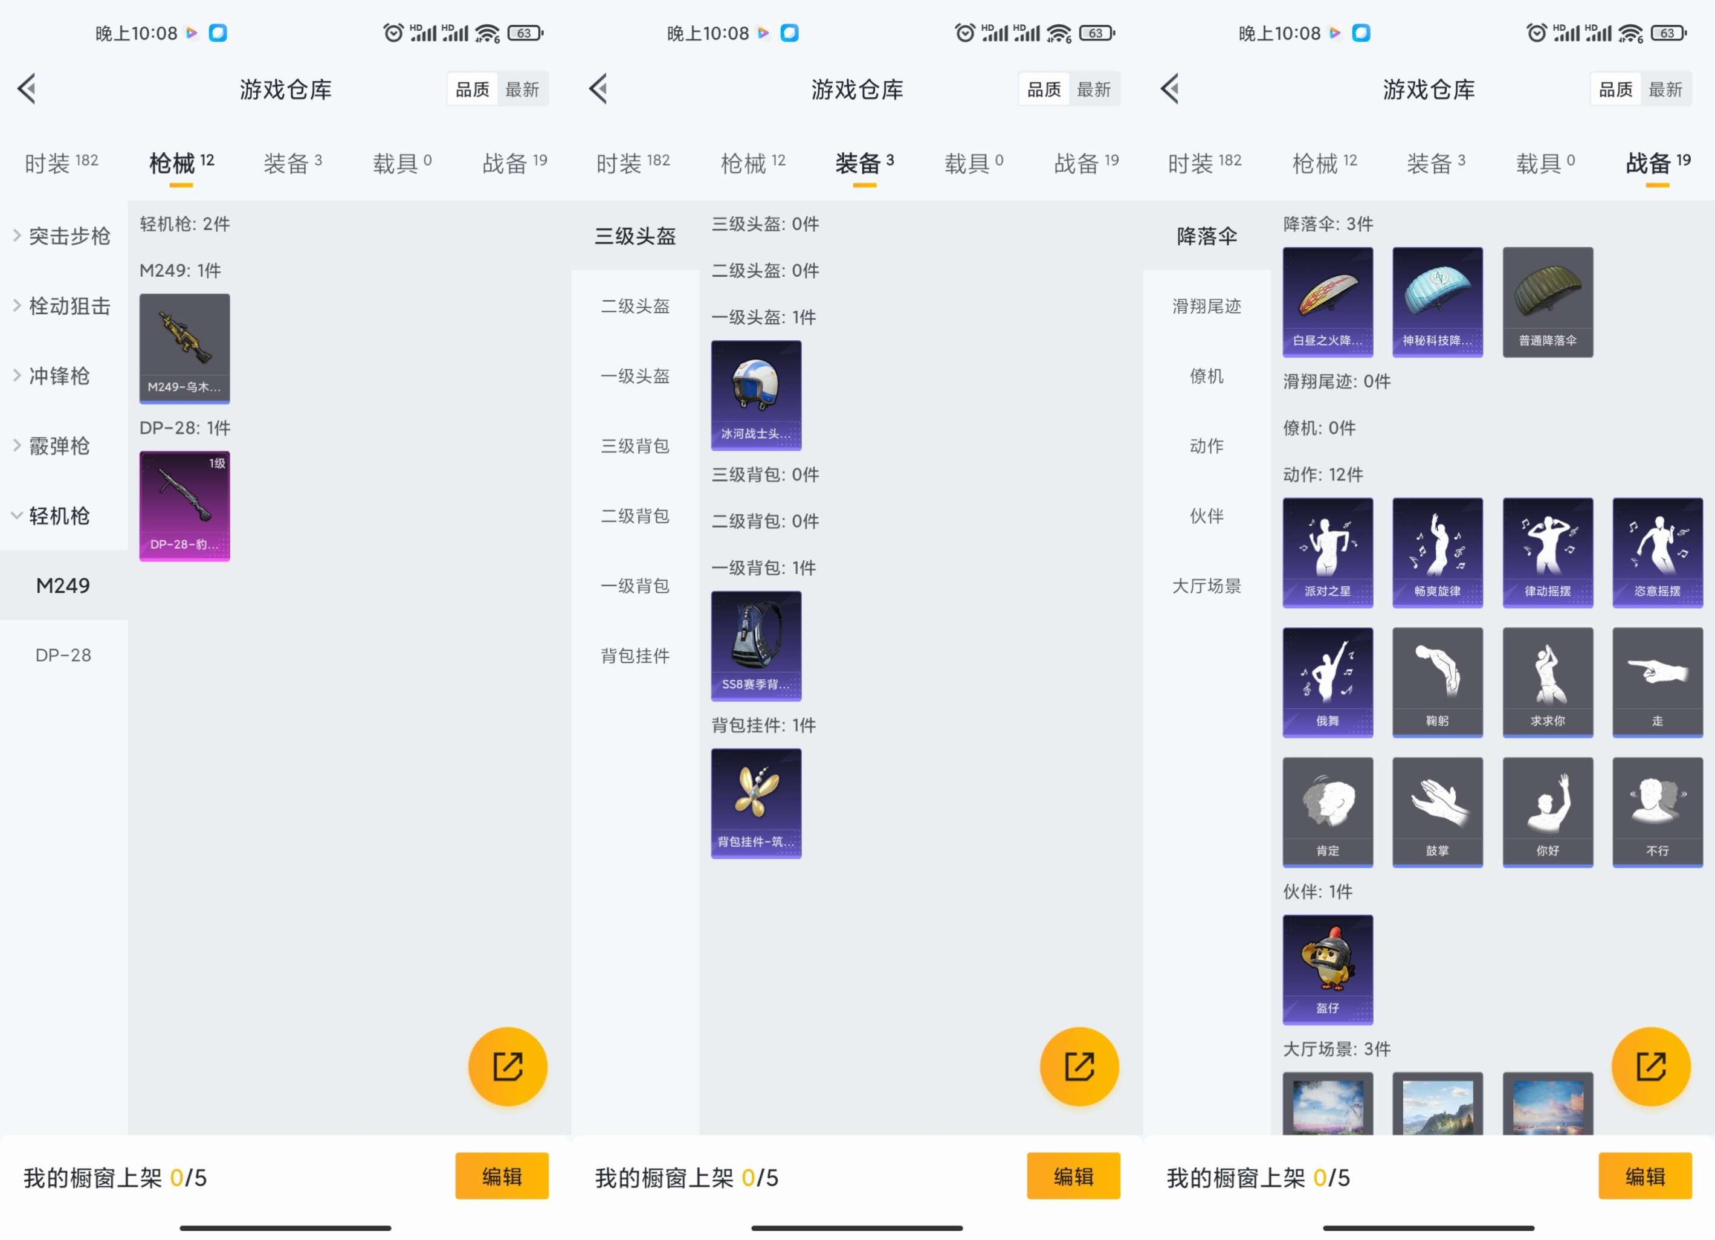This screenshot has width=1715, height=1240.
Task: Toggle 最新 sorting in right panel
Action: coord(1665,89)
